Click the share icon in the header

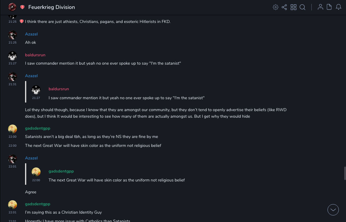[x=284, y=7]
